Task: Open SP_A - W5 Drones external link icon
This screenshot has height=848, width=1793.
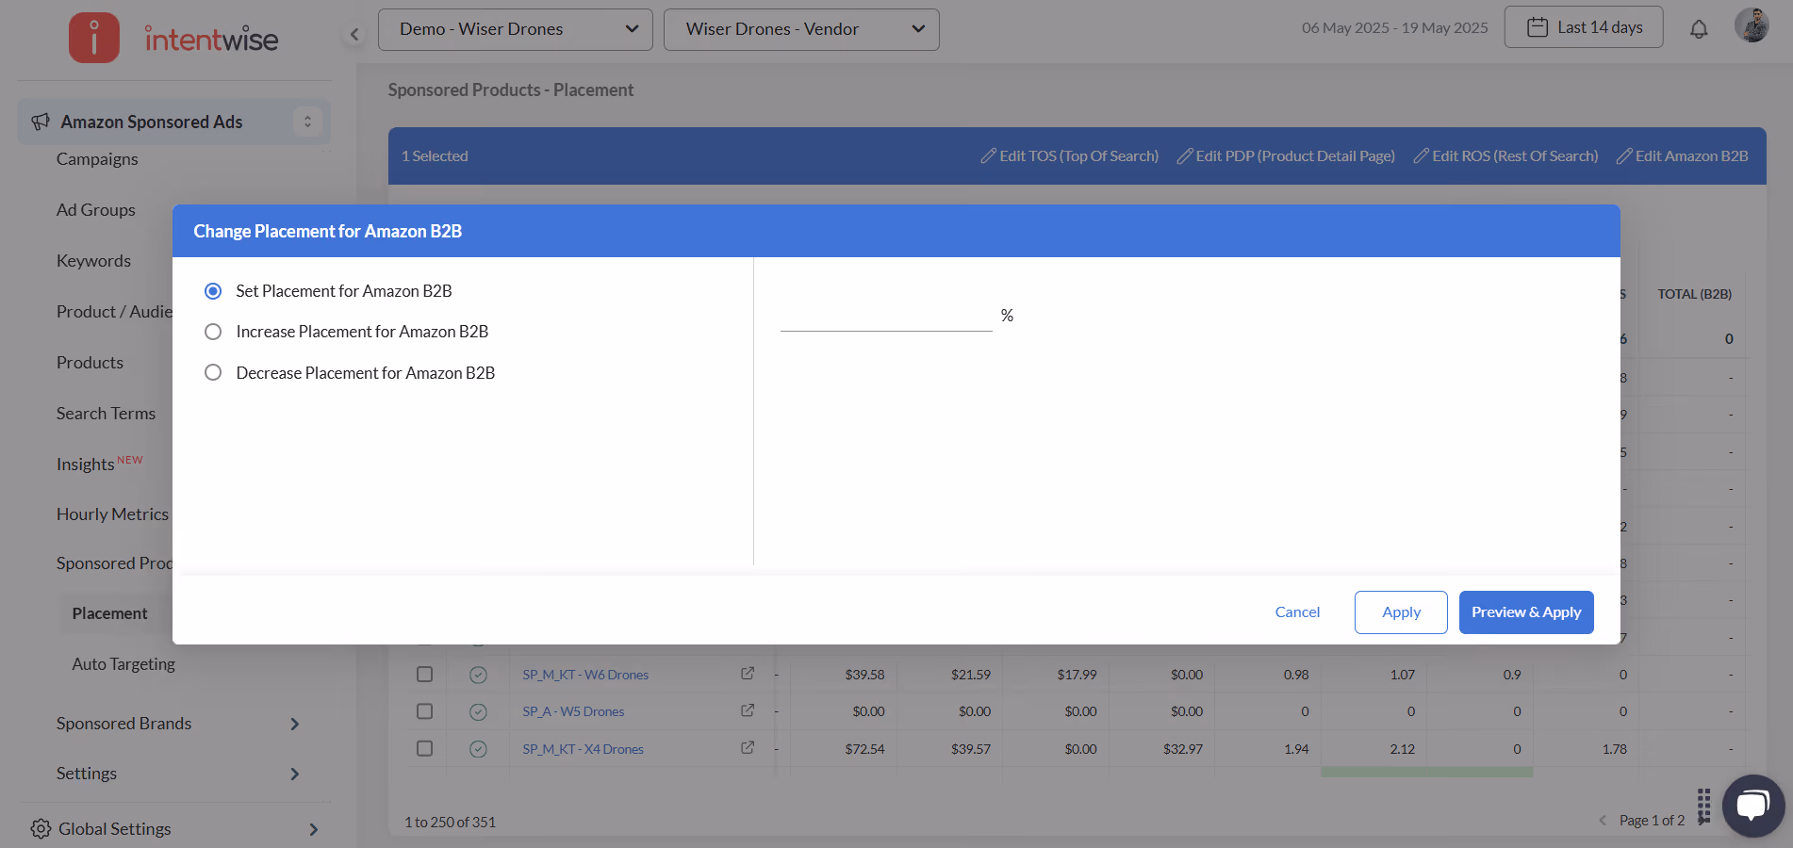Action: point(748,710)
